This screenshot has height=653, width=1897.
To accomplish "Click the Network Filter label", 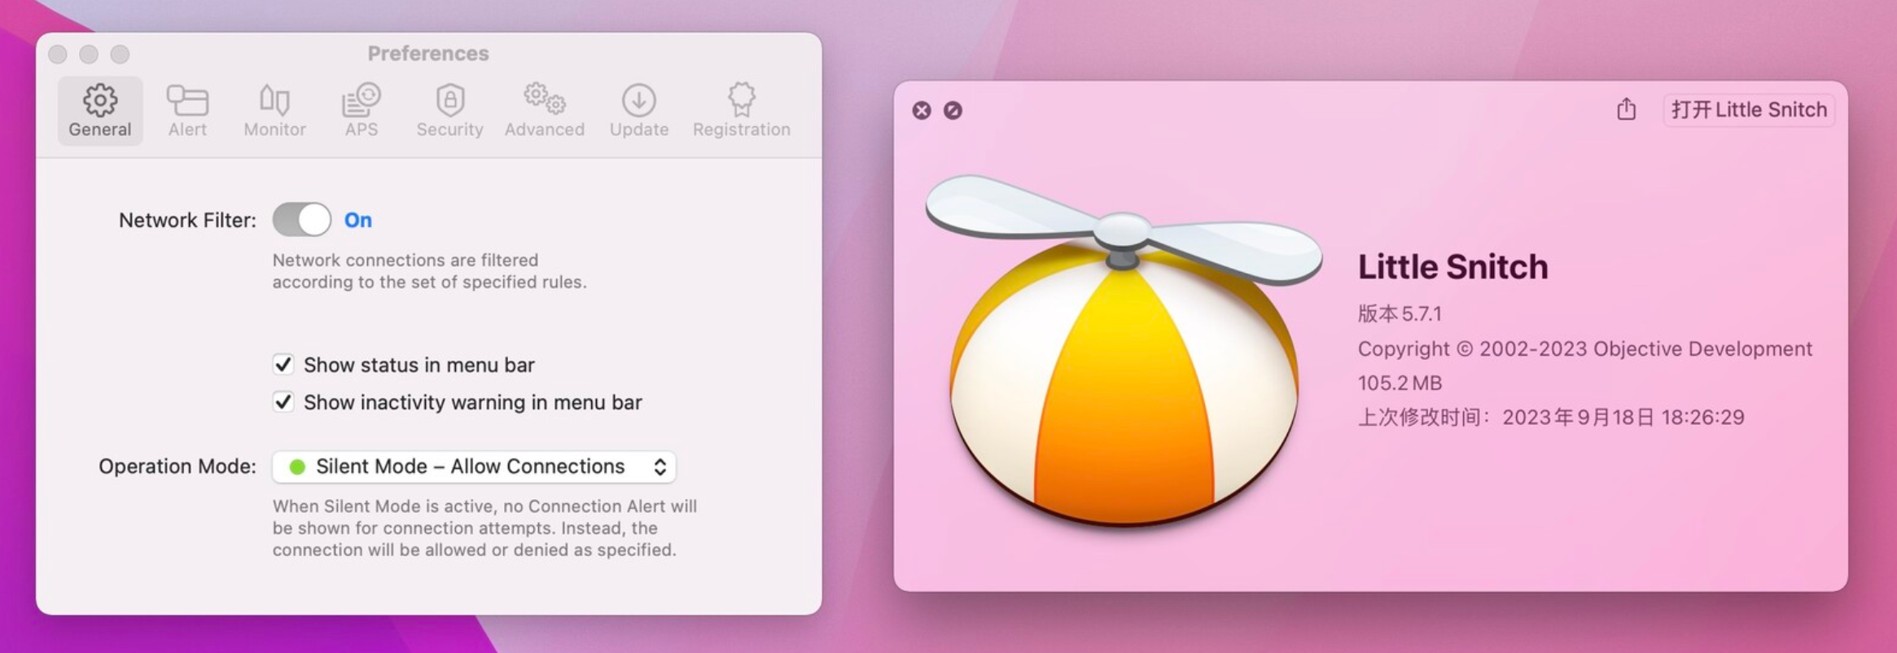I will (187, 220).
